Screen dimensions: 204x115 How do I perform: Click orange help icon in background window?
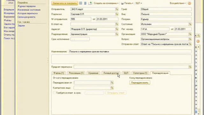pyautogui.click(x=198, y=41)
